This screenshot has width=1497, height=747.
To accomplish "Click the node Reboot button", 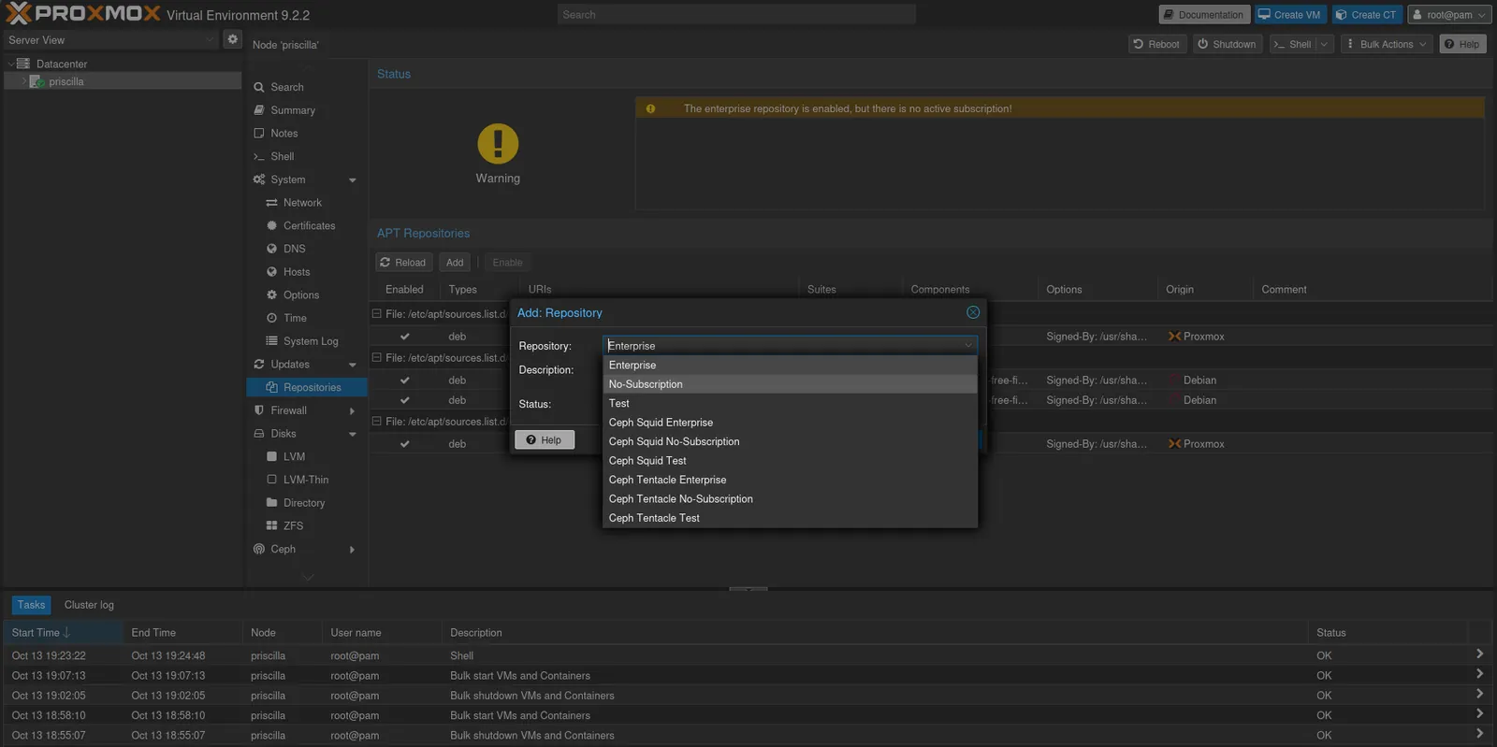I will [x=1156, y=44].
